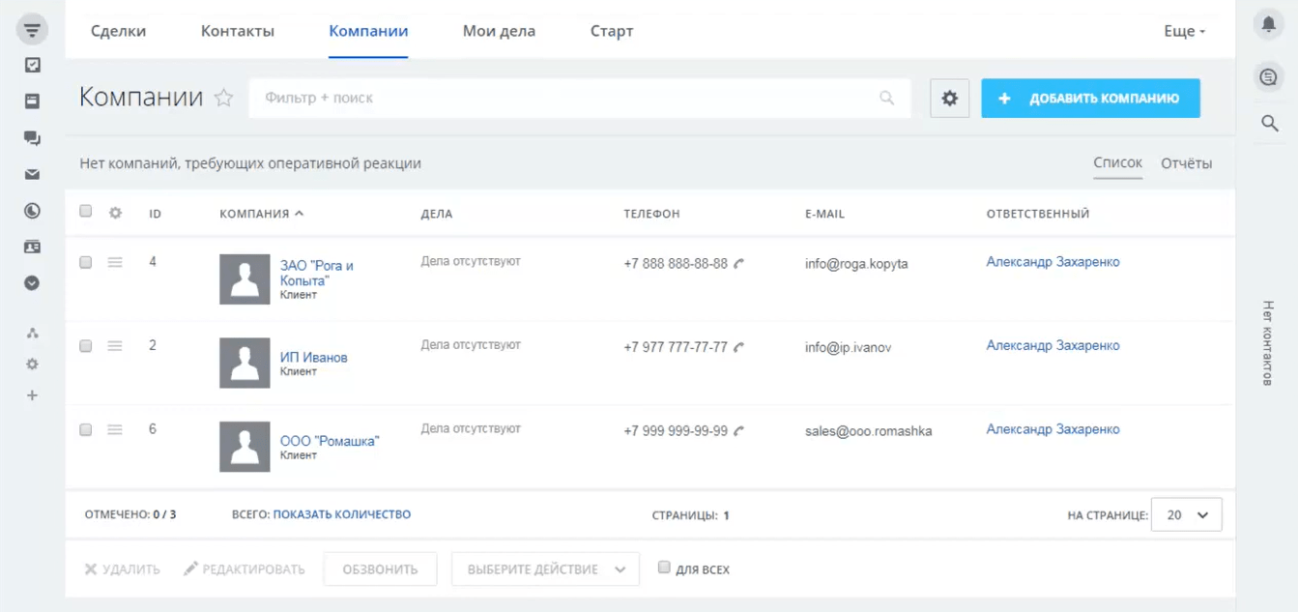Open the 'На странице' page size dropdown
This screenshot has width=1298, height=612.
pyautogui.click(x=1186, y=513)
